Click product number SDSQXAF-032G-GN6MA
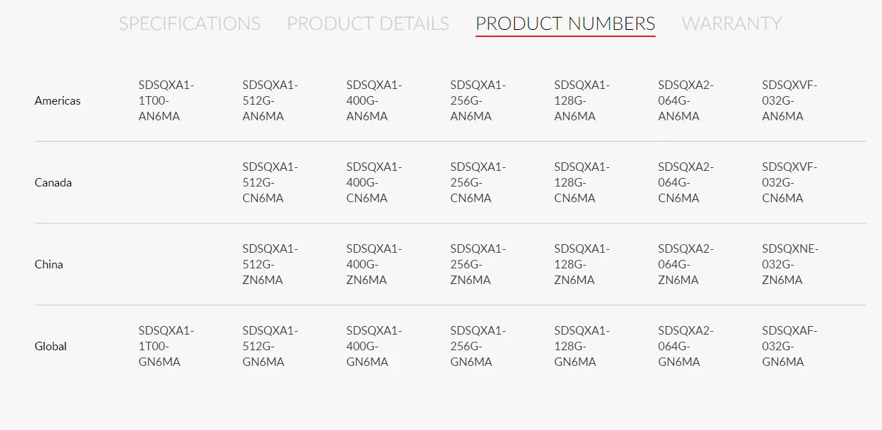 (x=789, y=347)
